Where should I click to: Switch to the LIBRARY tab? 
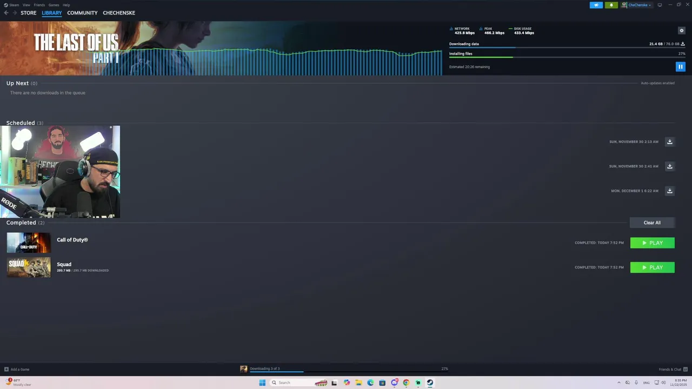coord(52,13)
